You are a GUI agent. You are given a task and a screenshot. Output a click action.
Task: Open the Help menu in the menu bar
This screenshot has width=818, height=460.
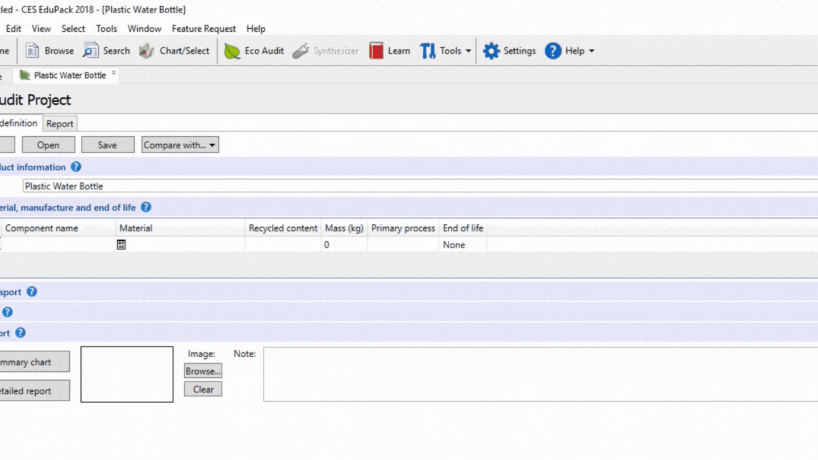tap(256, 28)
